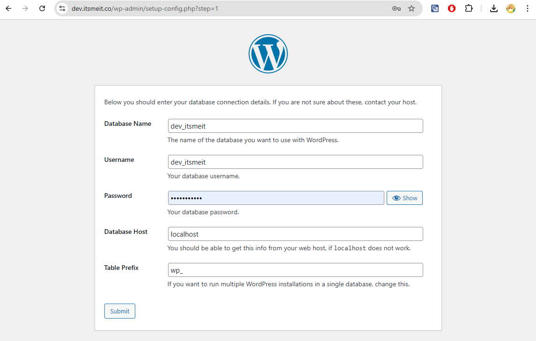This screenshot has height=341, width=536.
Task: Click the forward navigation arrow
Action: click(25, 8)
